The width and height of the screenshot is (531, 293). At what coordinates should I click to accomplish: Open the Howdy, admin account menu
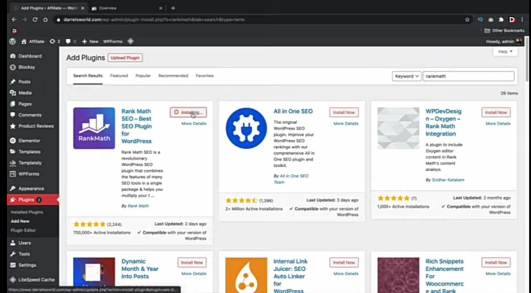pos(504,41)
